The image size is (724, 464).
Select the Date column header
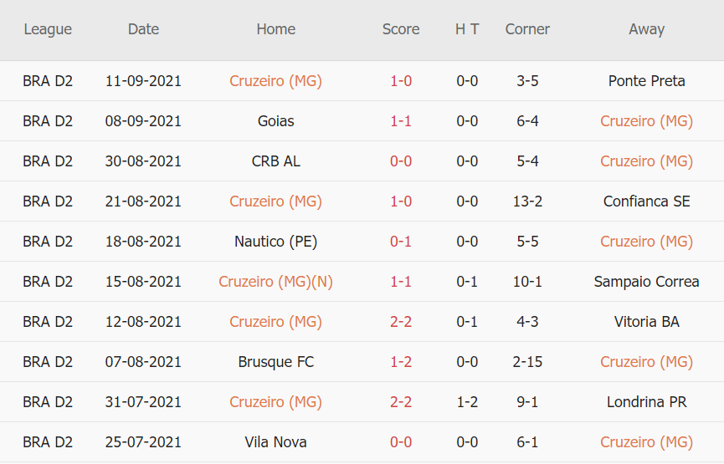click(143, 29)
